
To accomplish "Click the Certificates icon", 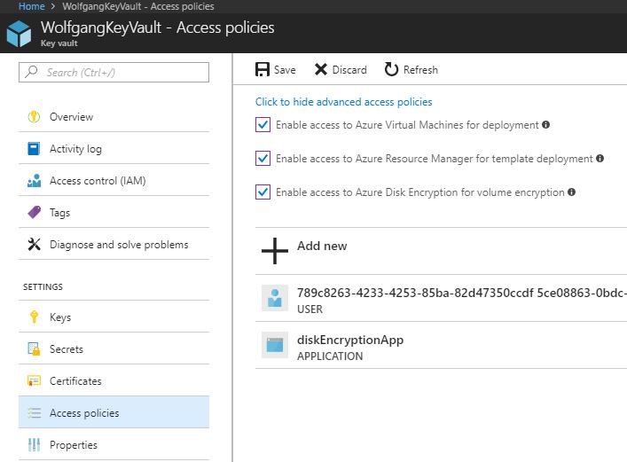I will coord(34,380).
